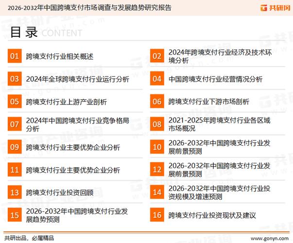This screenshot has width=293, height=243.
Task: Click the orange 08 chapter number box
Action: [x=157, y=124]
